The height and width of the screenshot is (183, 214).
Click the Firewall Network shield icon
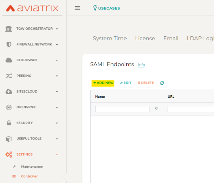tap(9, 45)
